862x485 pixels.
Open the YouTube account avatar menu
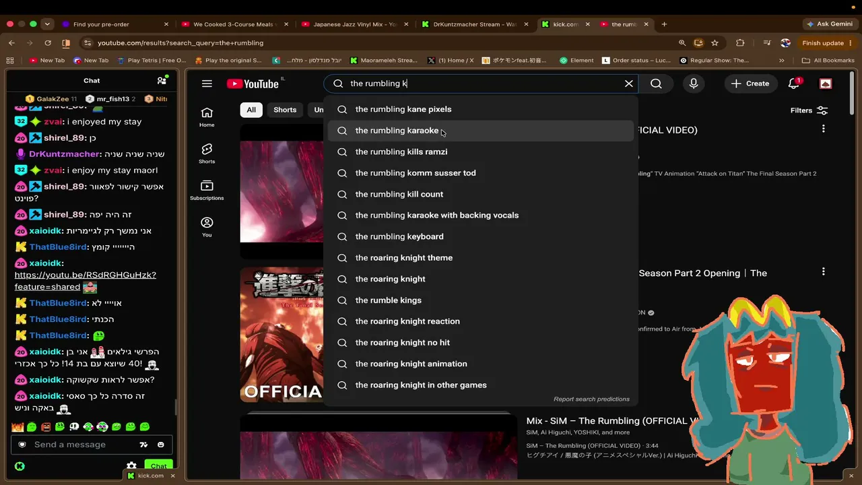(x=826, y=84)
